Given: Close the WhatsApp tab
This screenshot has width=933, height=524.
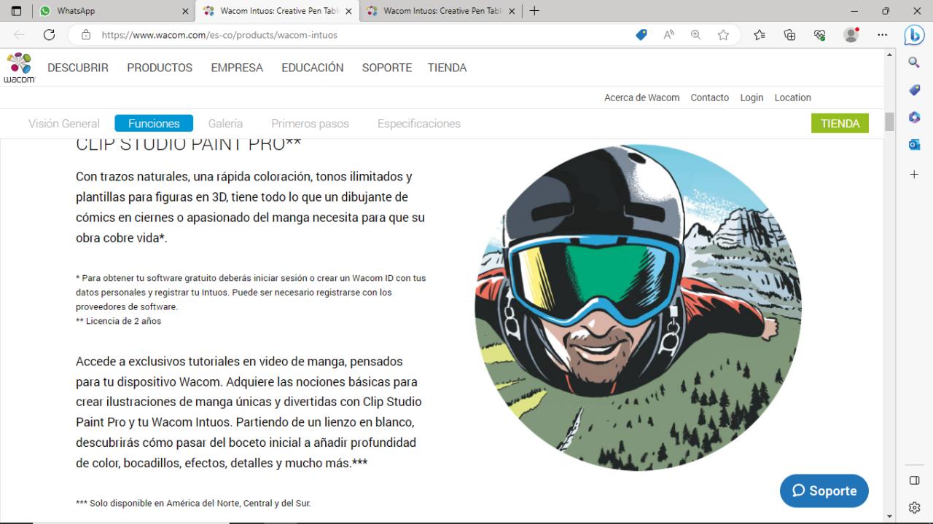Looking at the screenshot, I should pyautogui.click(x=184, y=11).
